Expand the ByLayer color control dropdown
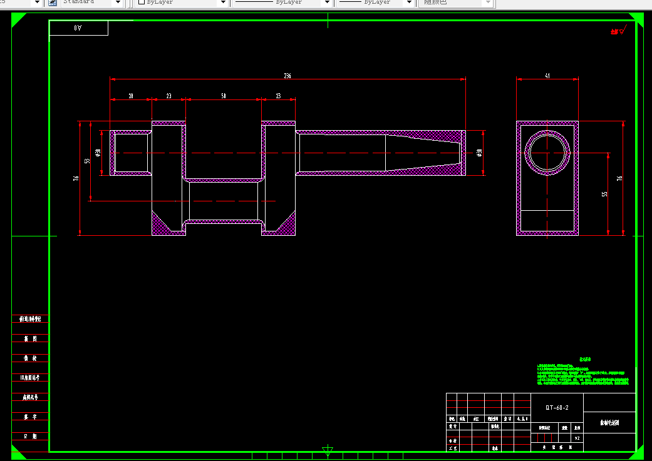 click(223, 3)
